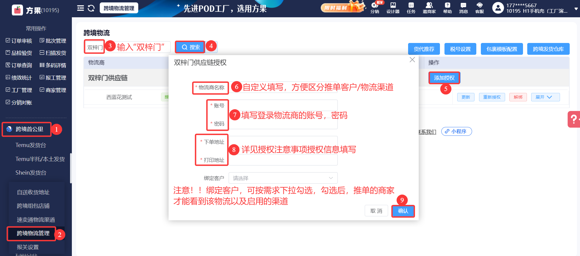Click the sidebar vertical scrollbar
Image resolution: width=580 pixels, height=256 pixels.
point(71,168)
